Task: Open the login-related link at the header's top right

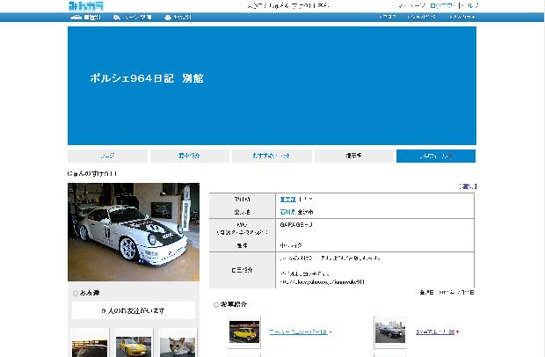Action: (x=442, y=5)
